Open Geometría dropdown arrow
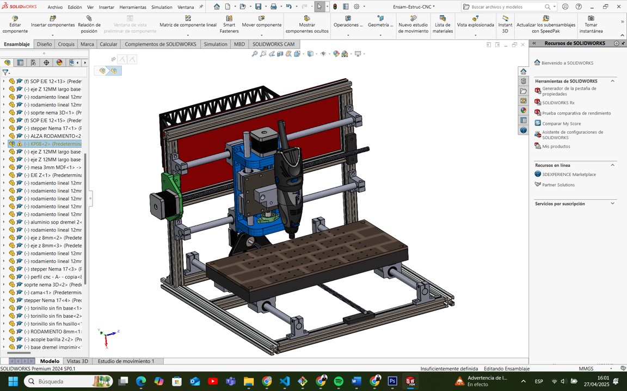The width and height of the screenshot is (627, 391). (x=380, y=35)
